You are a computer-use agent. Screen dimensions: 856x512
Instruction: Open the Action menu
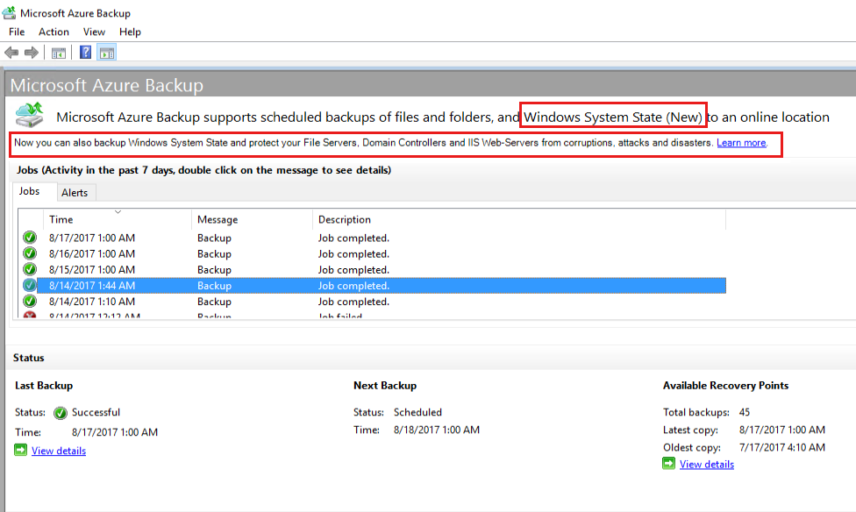pyautogui.click(x=53, y=32)
